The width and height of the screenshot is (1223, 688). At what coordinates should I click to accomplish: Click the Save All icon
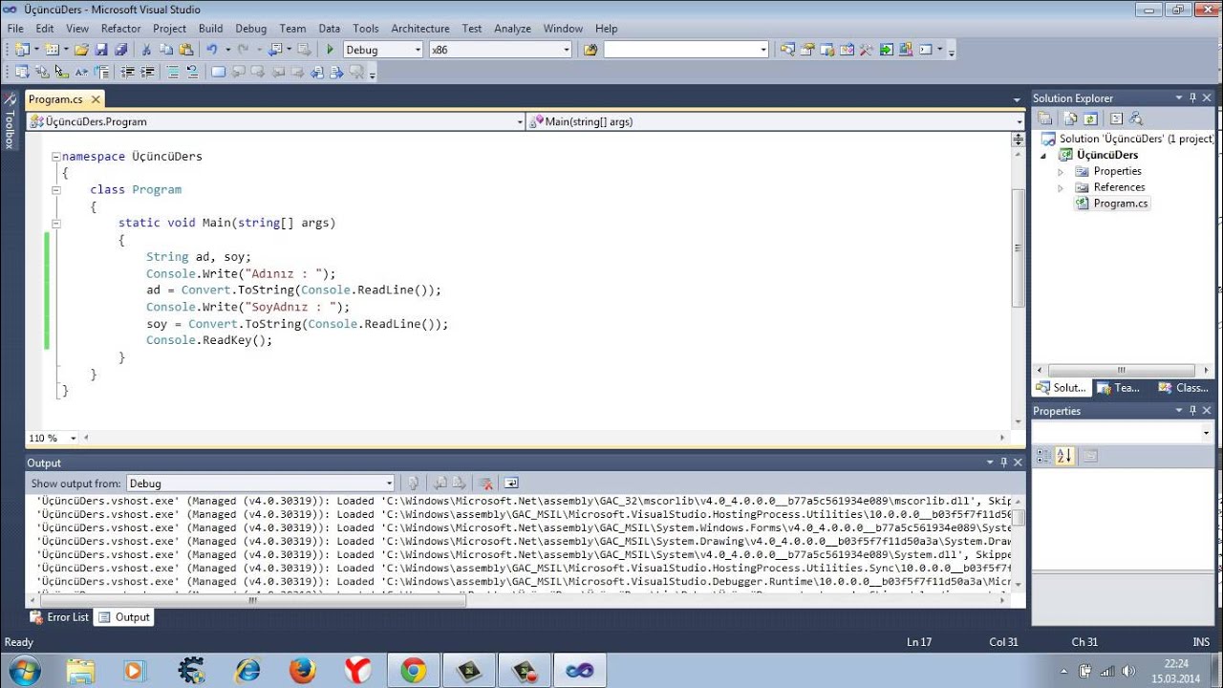pyautogui.click(x=120, y=50)
